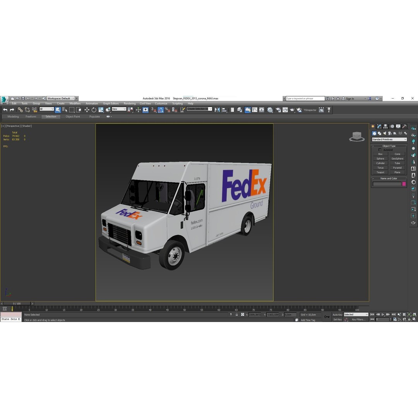Click the object name input field
The image size is (418, 418).
pyautogui.click(x=387, y=184)
